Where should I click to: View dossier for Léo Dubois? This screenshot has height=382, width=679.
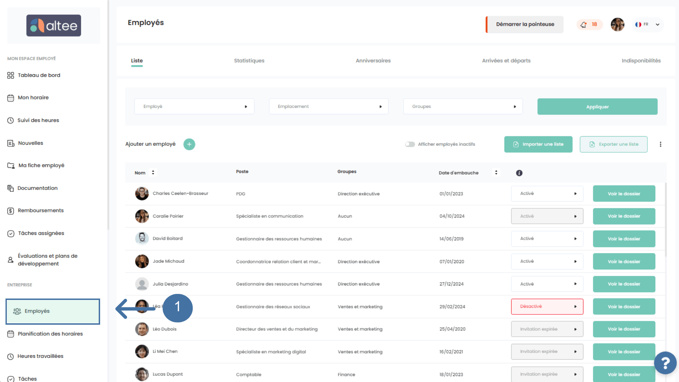(x=624, y=329)
